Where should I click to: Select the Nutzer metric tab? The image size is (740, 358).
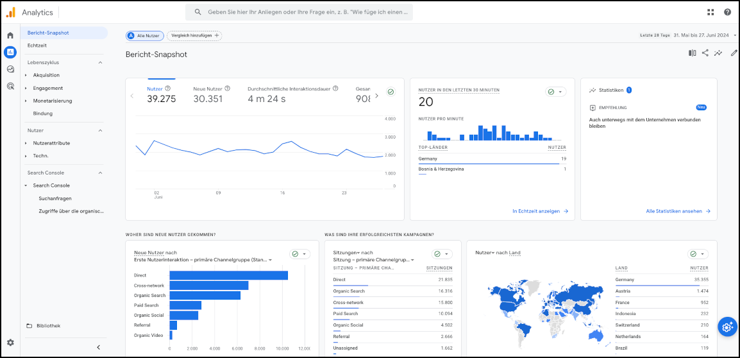162,94
